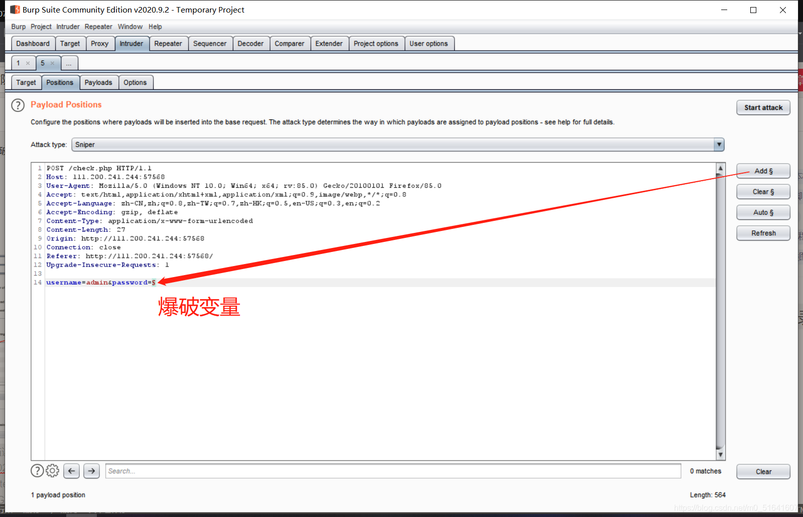The height and width of the screenshot is (517, 803).
Task: Open the Window menu
Action: pyautogui.click(x=130, y=27)
